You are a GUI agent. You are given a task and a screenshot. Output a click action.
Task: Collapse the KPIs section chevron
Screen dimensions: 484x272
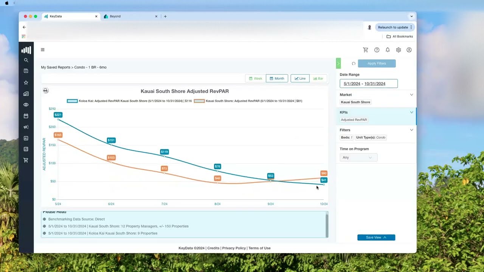(411, 112)
